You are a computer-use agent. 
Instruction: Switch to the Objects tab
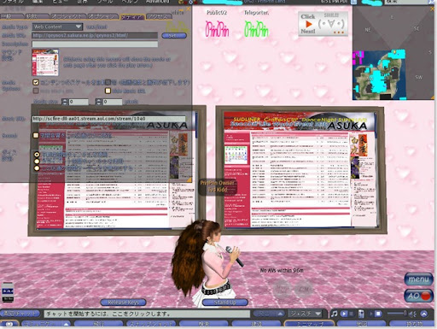tap(67, 16)
